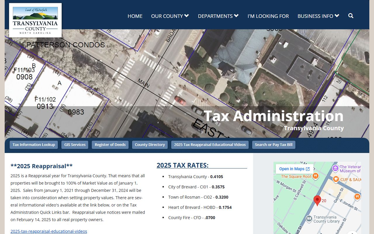Open County Directory quick link
The width and height of the screenshot is (374, 234).
point(150,145)
